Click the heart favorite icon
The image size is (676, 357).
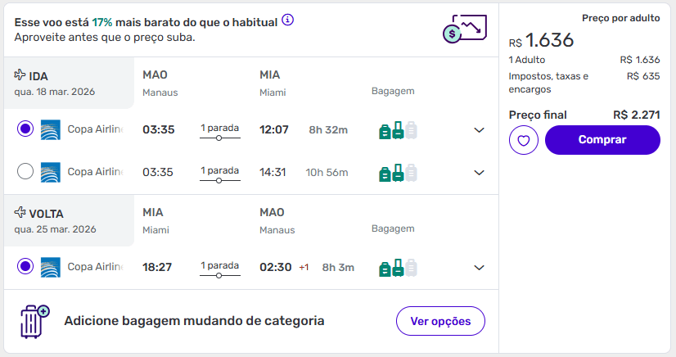[524, 140]
